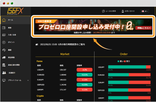The width and height of the screenshot is (156, 102).
Task: Click the Order section heading
Action: tap(124, 54)
